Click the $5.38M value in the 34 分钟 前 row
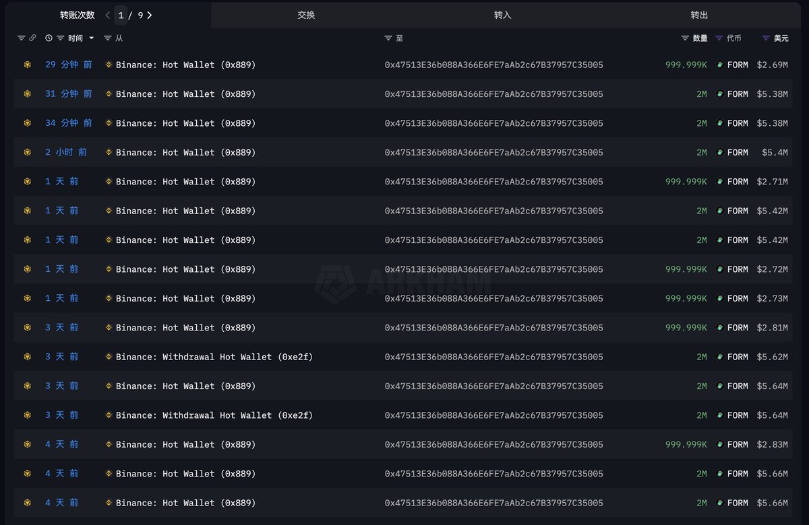Viewport: 809px width, 525px height. pyautogui.click(x=772, y=123)
